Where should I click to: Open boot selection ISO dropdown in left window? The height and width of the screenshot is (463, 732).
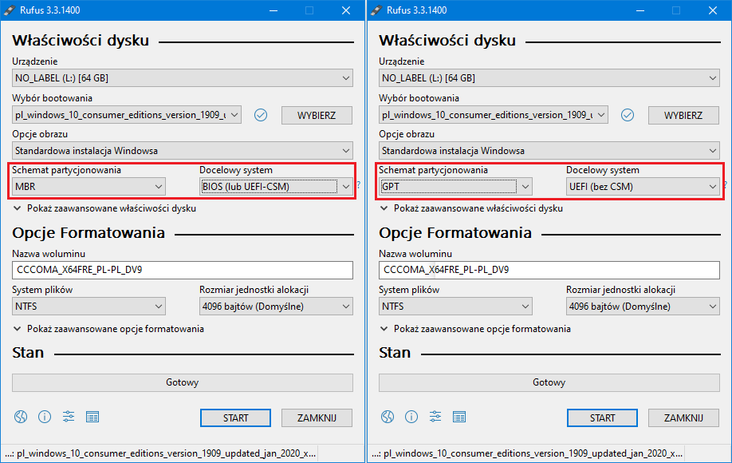coord(127,115)
